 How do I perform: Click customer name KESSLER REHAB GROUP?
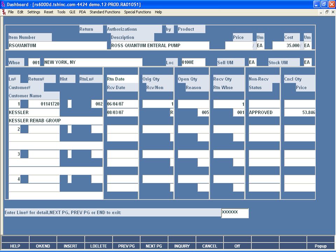(x=56, y=121)
